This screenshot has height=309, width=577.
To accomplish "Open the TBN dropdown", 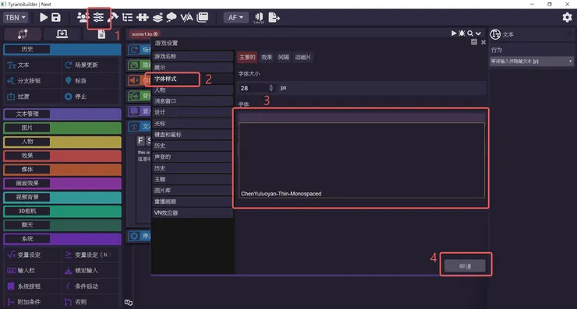I will point(16,17).
